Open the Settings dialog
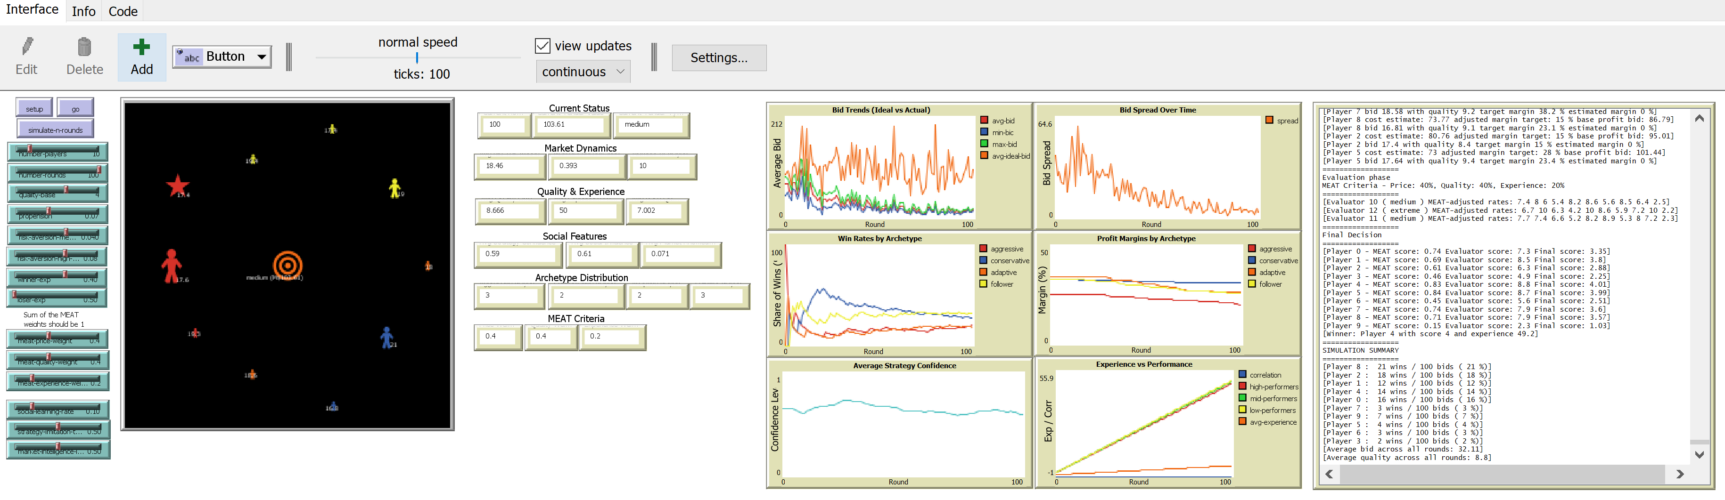 click(x=719, y=57)
